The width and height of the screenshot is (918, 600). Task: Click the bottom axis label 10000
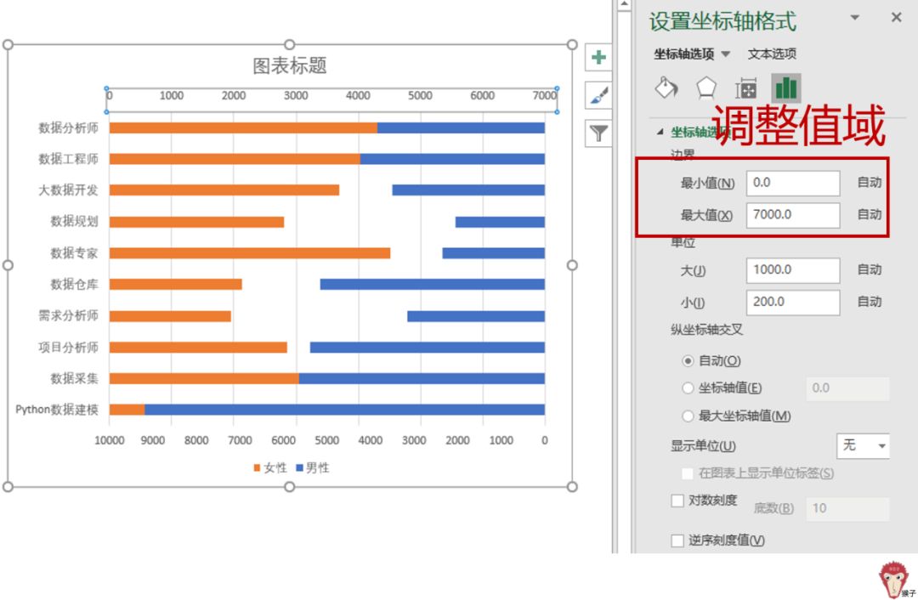pos(110,440)
